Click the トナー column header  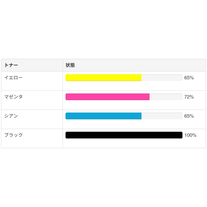[x=11, y=65]
